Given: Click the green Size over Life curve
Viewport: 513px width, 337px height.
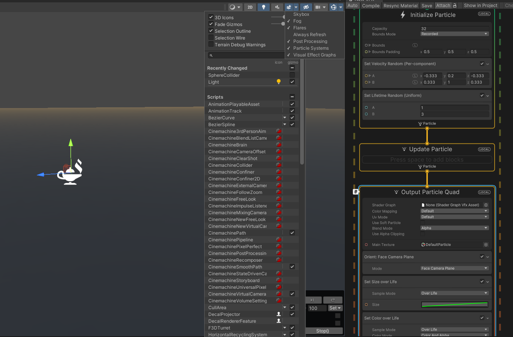Looking at the screenshot, I should click(454, 304).
